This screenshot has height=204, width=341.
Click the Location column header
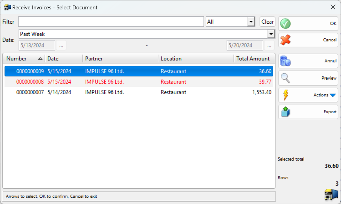(196, 59)
